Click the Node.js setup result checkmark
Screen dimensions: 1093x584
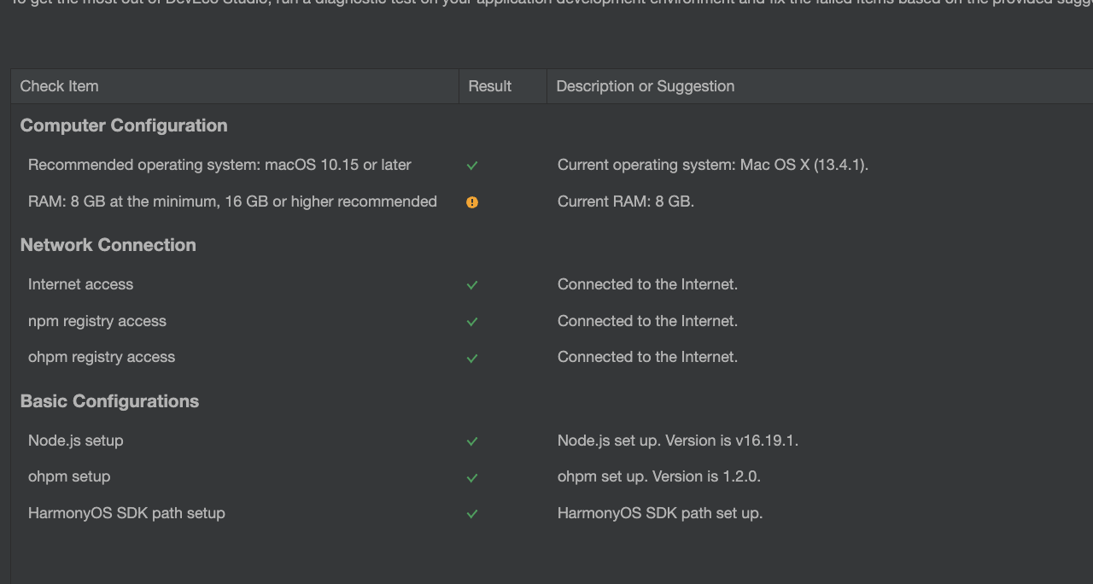472,441
